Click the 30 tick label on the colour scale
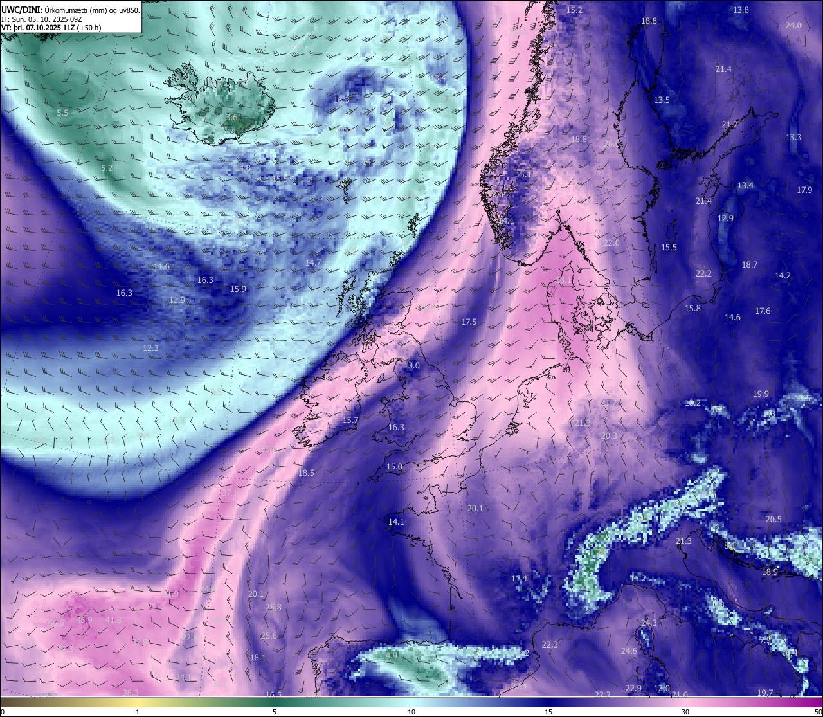The image size is (823, 717). point(685,712)
